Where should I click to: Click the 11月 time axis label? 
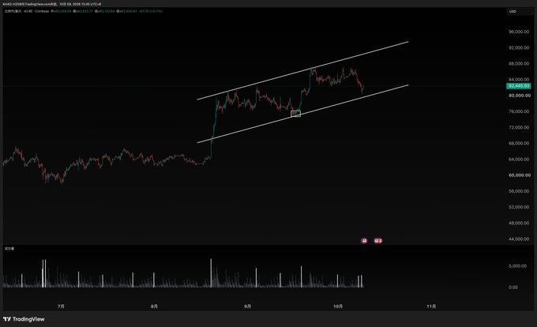click(431, 306)
